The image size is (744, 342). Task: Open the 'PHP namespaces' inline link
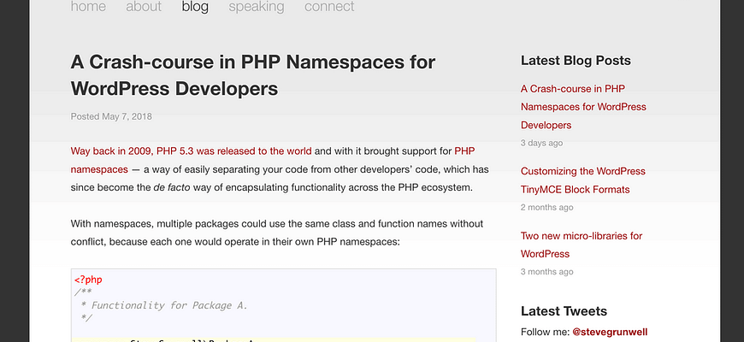273,161
